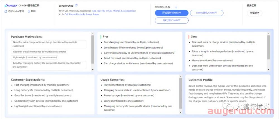Screen dimensions: 279x119
Task: Select the Good for travel motivation tag
Action: click(39, 52)
